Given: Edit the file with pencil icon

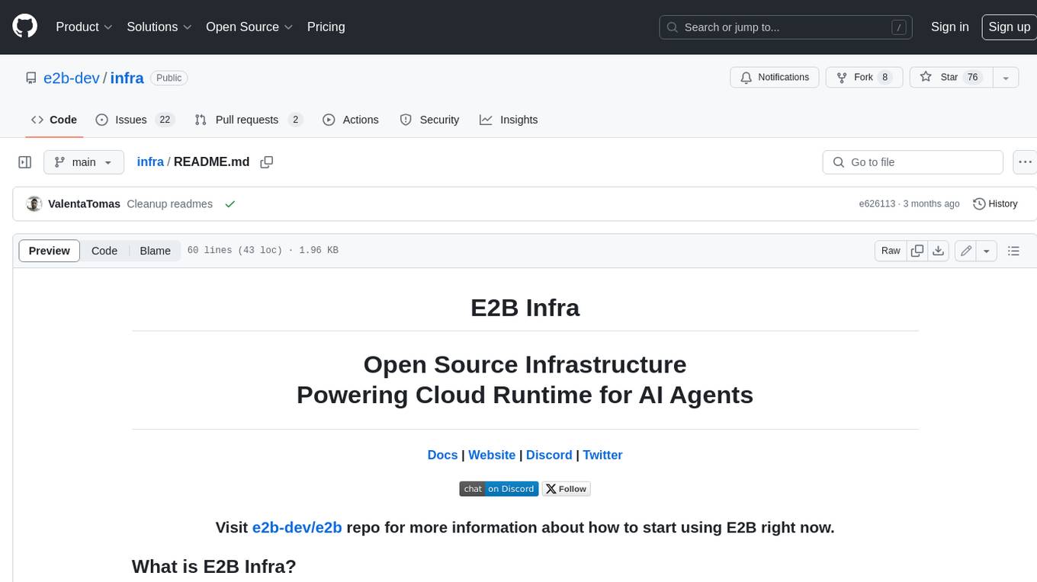Looking at the screenshot, I should (x=966, y=251).
